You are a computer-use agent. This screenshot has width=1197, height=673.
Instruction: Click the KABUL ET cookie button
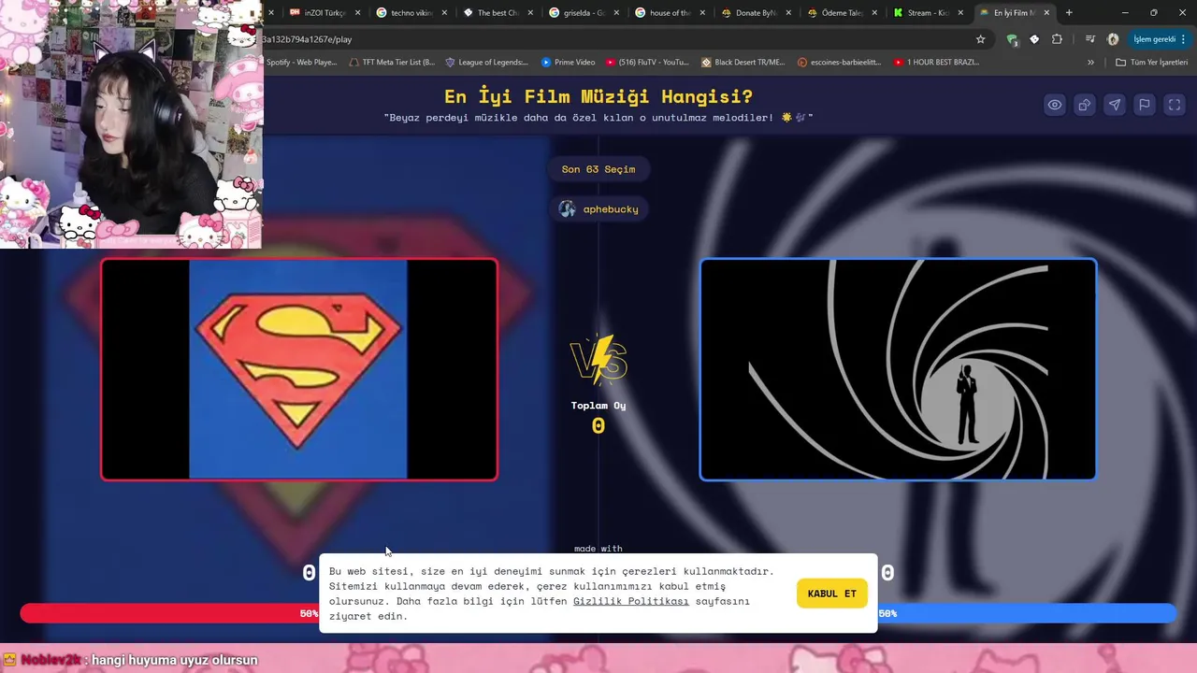831,594
